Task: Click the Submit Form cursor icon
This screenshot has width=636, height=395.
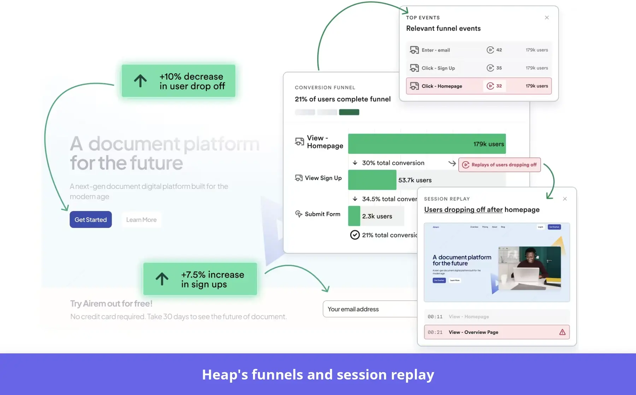Action: 299,214
